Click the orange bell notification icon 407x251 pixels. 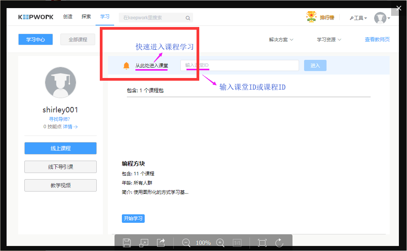pos(125,65)
